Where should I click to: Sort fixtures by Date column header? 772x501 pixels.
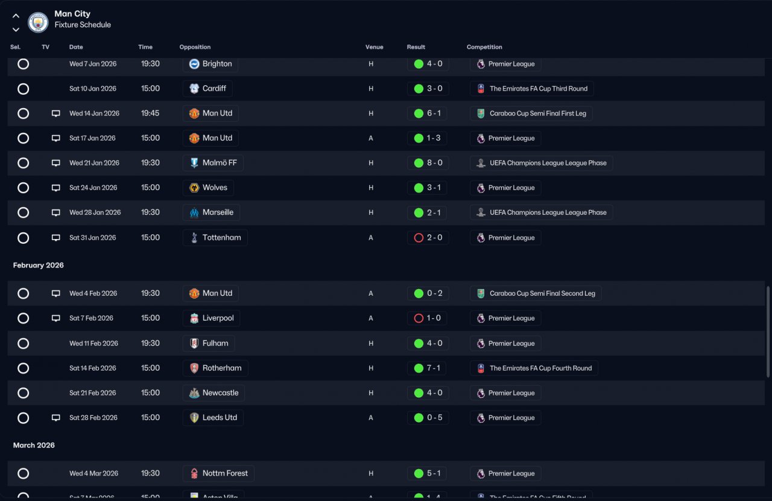76,47
